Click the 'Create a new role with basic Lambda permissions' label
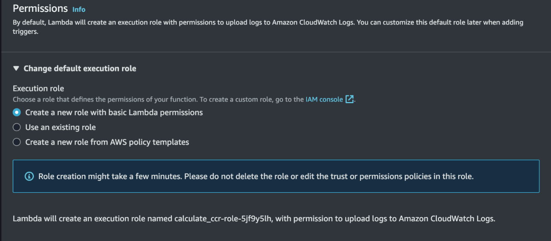551x241 pixels. (114, 112)
